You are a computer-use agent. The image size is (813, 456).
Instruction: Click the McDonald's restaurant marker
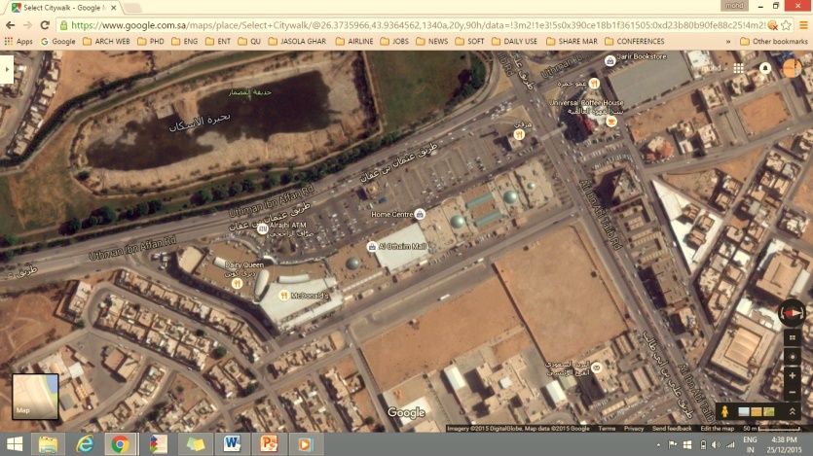(283, 296)
